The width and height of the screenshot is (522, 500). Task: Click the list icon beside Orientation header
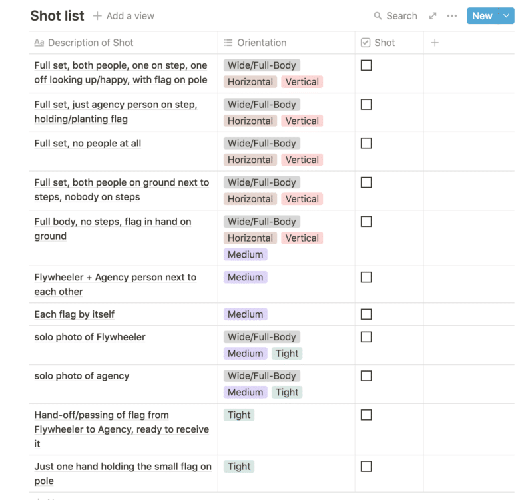point(228,43)
